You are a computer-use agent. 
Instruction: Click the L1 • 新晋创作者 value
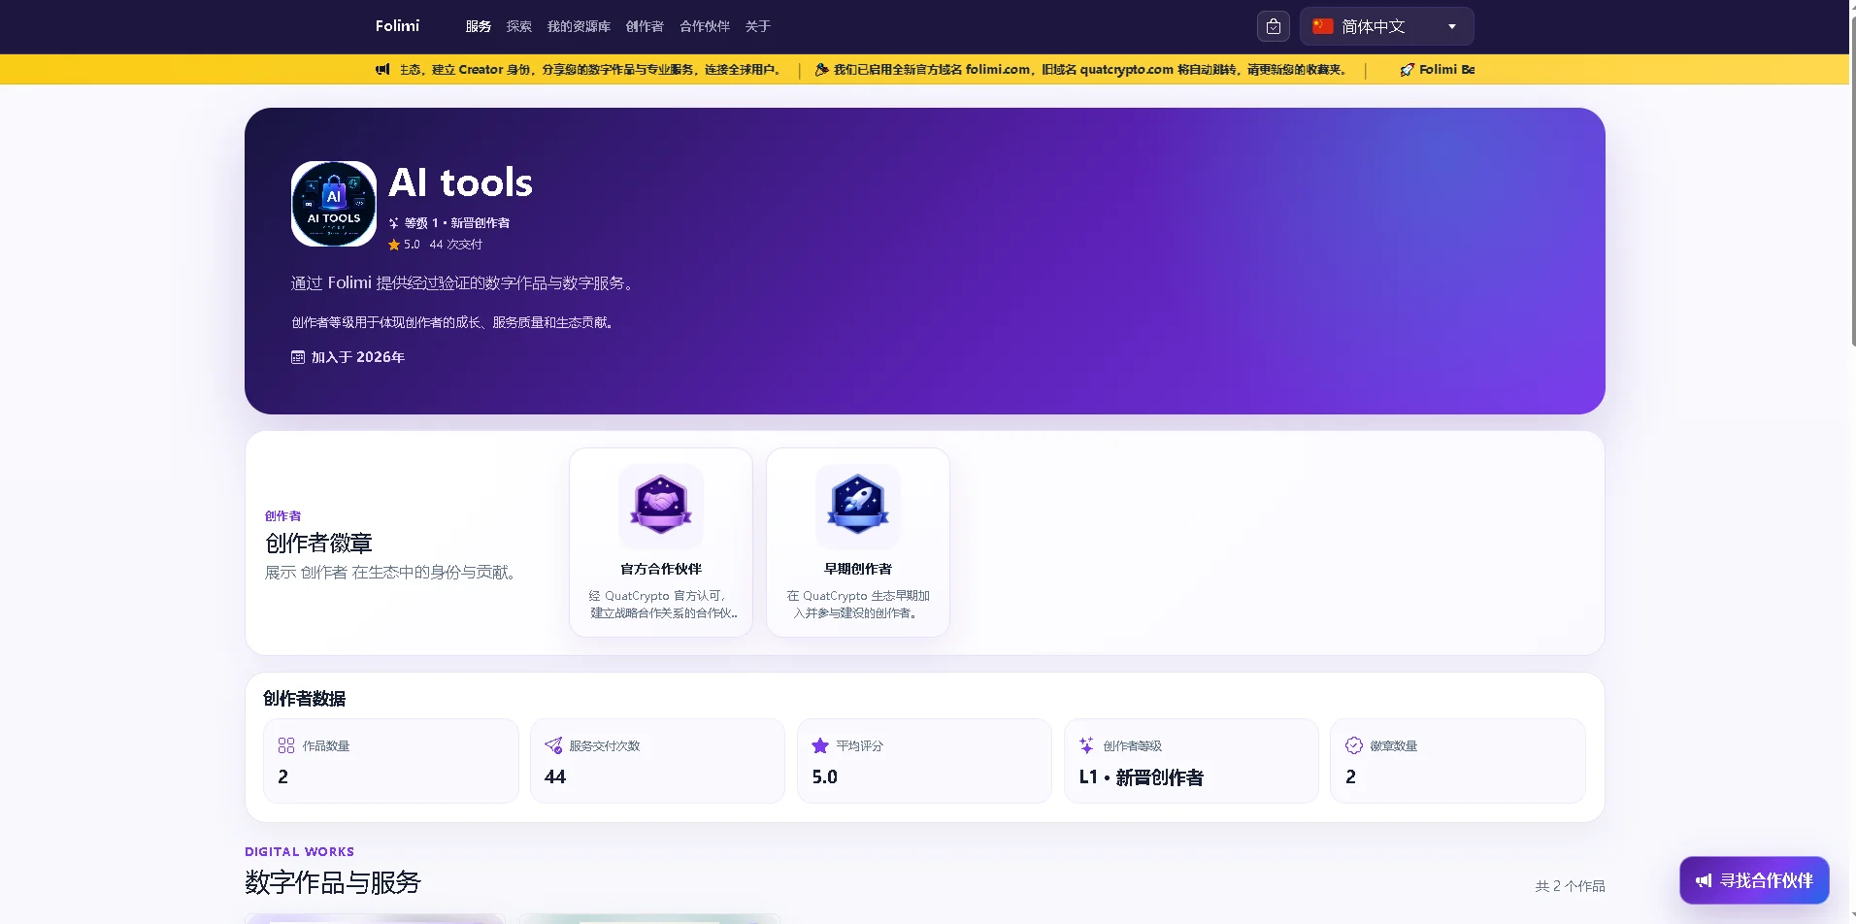coord(1142,777)
